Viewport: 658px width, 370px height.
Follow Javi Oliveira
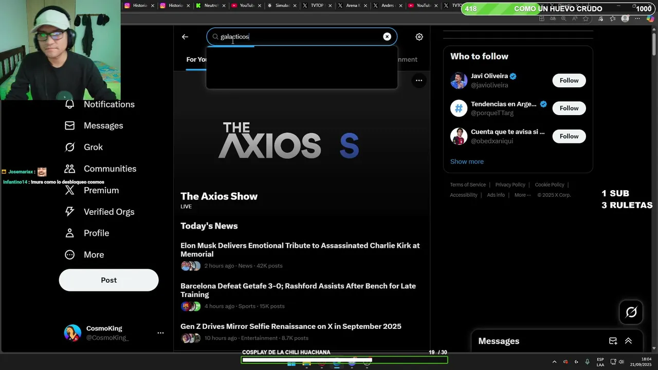(x=569, y=81)
